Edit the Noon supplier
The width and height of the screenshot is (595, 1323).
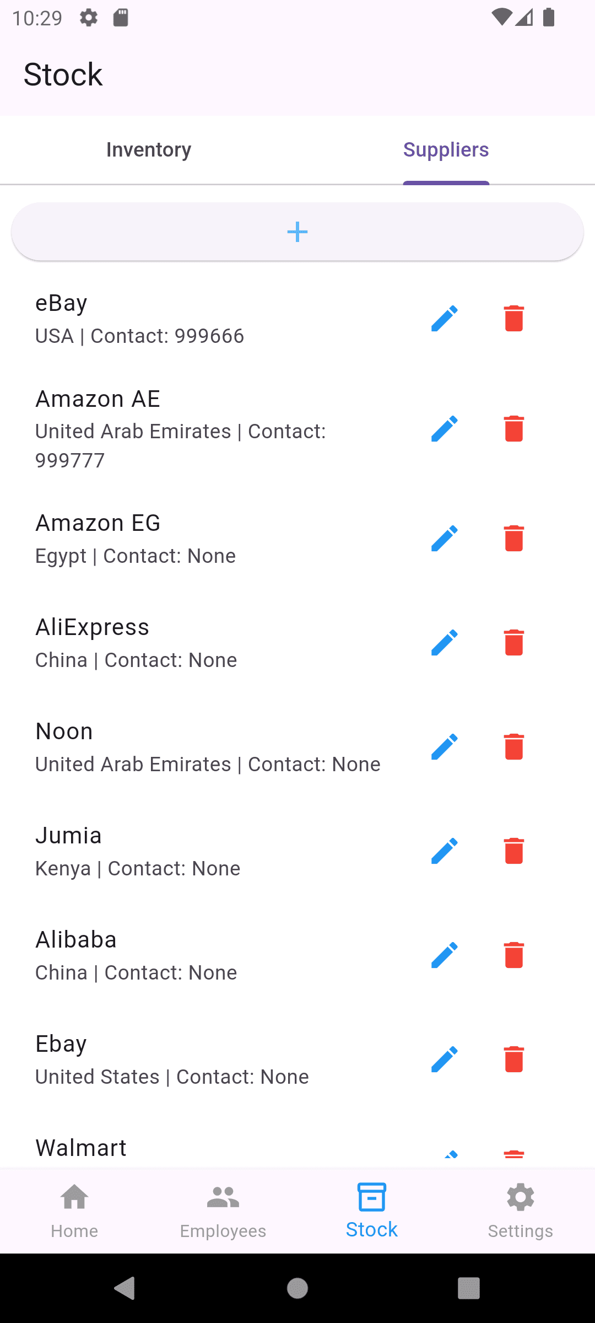pos(444,747)
